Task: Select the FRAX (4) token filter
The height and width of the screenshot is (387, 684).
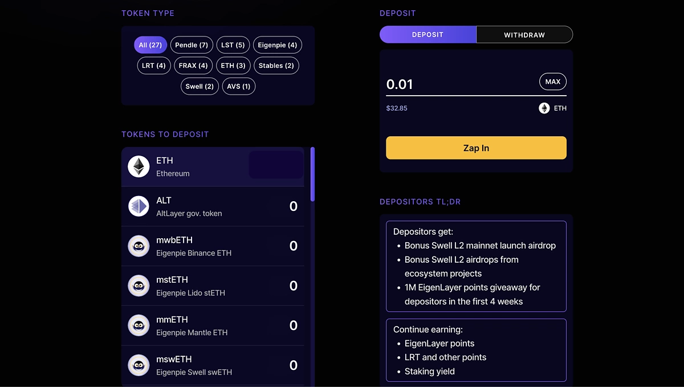Action: click(193, 66)
